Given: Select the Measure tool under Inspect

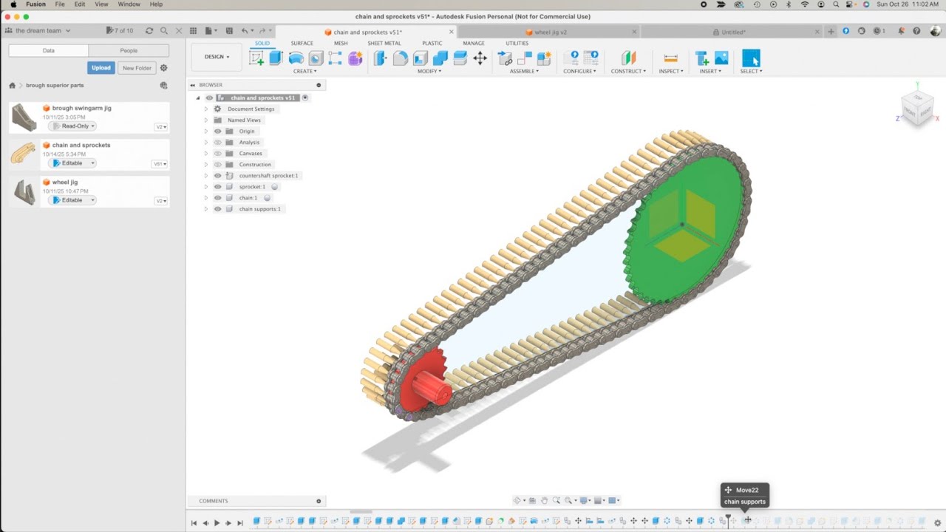Looking at the screenshot, I should (x=670, y=58).
